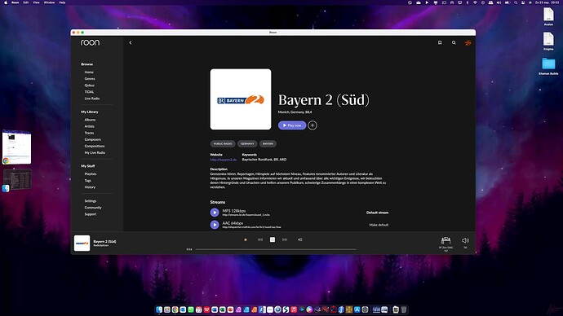
Task: Open the App Store in the Dock
Action: 357,309
